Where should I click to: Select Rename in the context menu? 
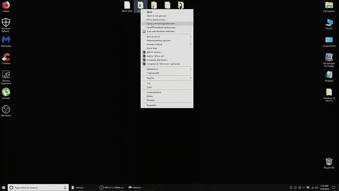(167, 100)
